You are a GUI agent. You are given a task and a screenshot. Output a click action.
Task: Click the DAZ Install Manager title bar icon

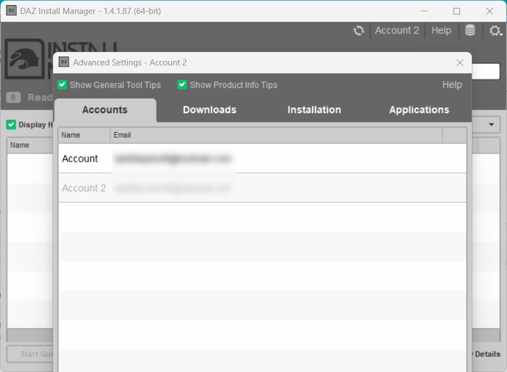tap(11, 11)
